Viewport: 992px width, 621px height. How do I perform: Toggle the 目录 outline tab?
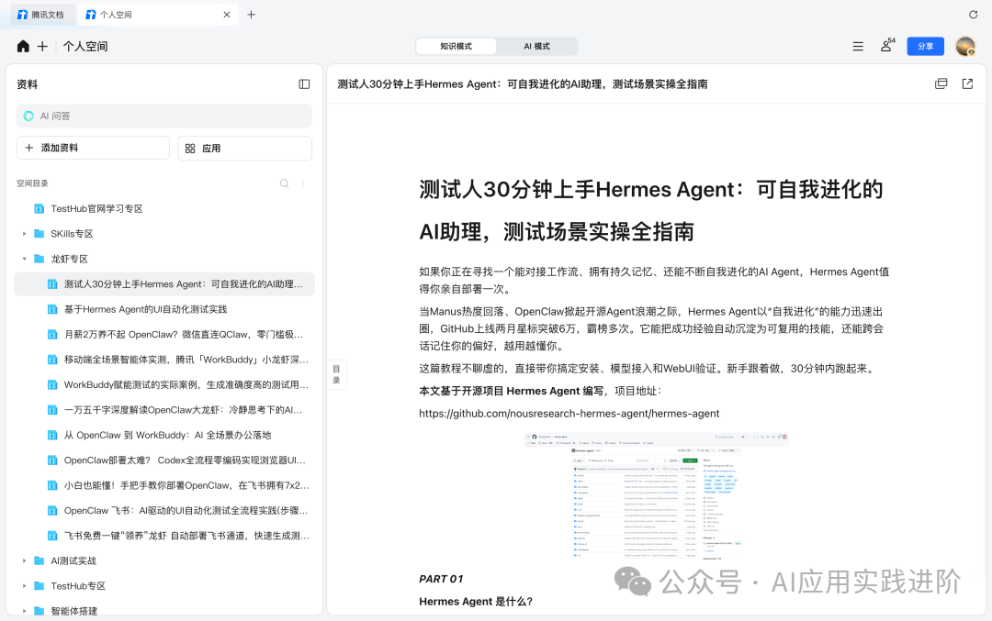[x=336, y=374]
